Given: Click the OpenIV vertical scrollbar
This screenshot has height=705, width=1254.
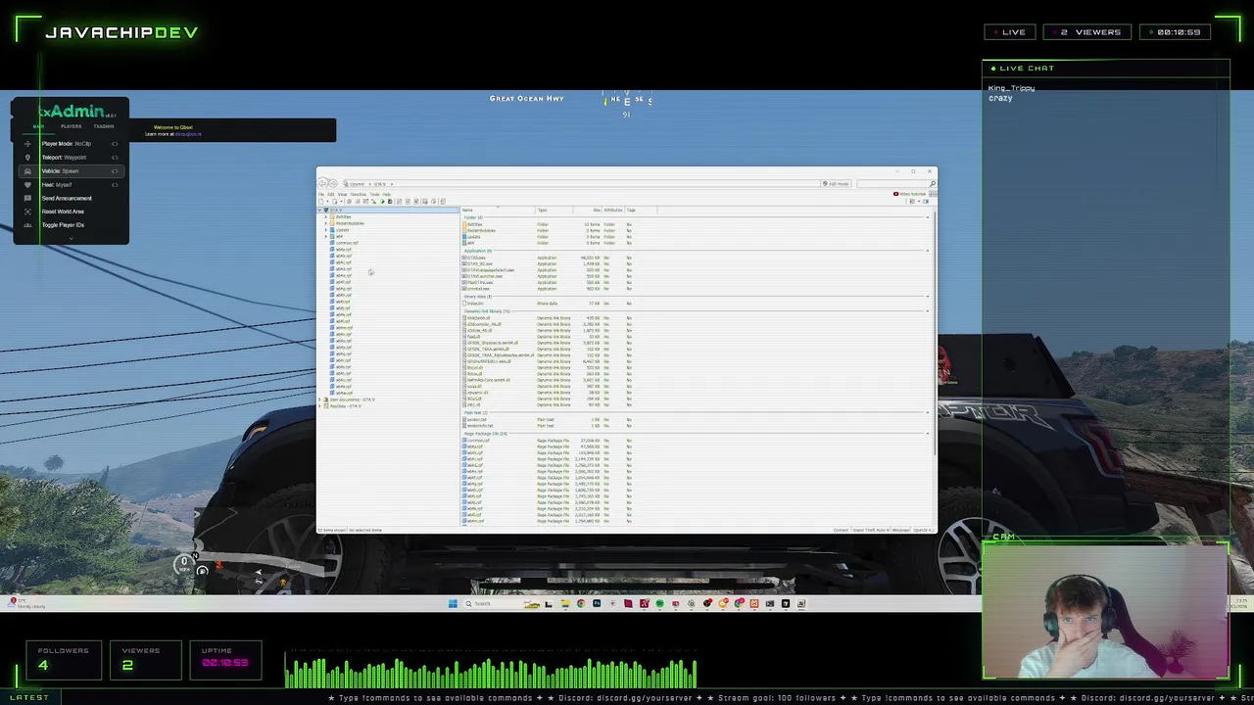Looking at the screenshot, I should coord(935,333).
